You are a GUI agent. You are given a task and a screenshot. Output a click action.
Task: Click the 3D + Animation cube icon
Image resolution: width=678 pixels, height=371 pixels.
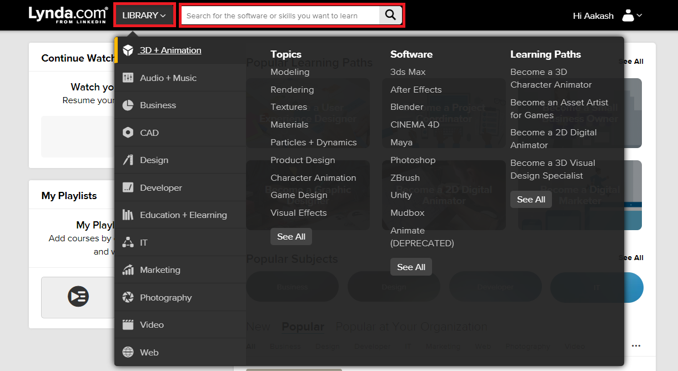[128, 50]
